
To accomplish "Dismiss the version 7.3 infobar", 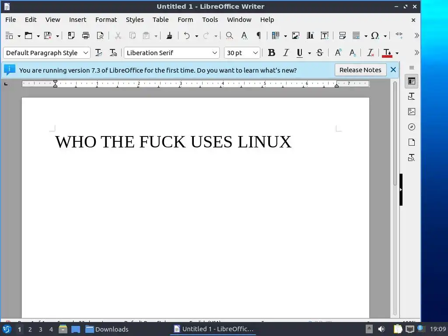I will [393, 70].
